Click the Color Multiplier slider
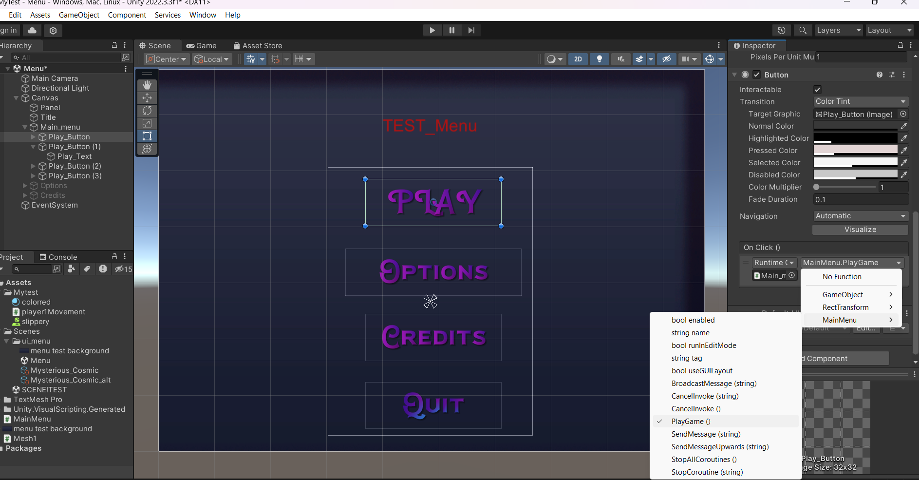This screenshot has height=480, width=919. (x=845, y=187)
